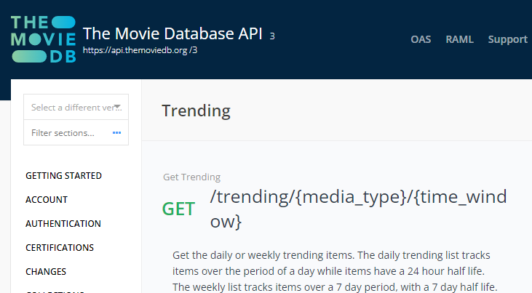Click the blue three-dots icon in filter box

[116, 132]
